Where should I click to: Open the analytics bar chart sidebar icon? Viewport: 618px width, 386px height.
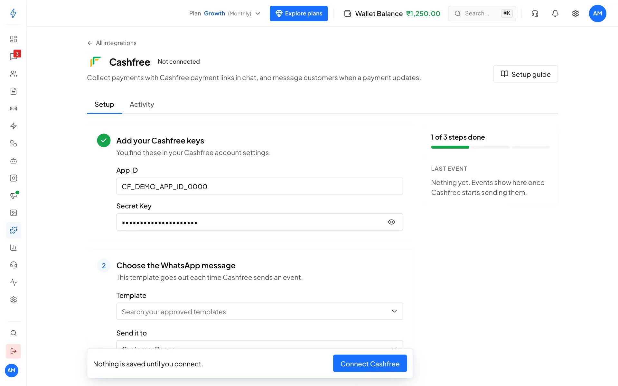click(13, 247)
